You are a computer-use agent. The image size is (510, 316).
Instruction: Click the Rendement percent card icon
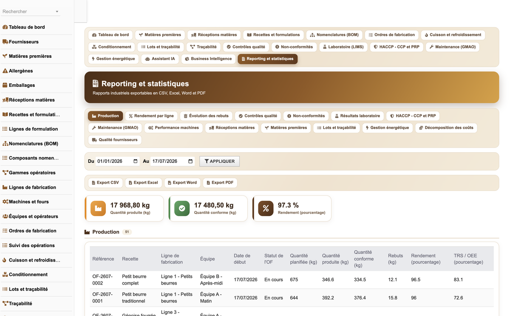(x=266, y=208)
